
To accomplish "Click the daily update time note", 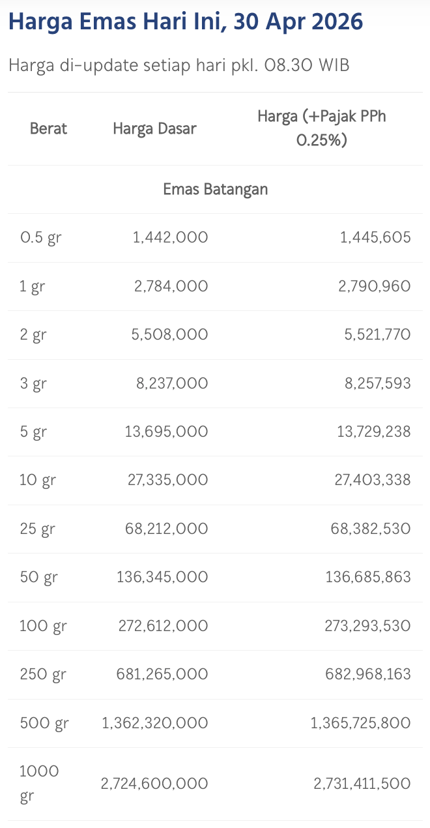I will click(179, 66).
